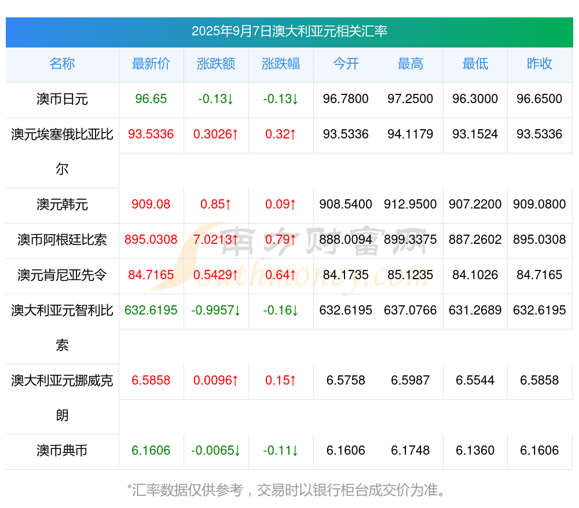
Task: Click the change amount 0.85↑
Action: [216, 204]
